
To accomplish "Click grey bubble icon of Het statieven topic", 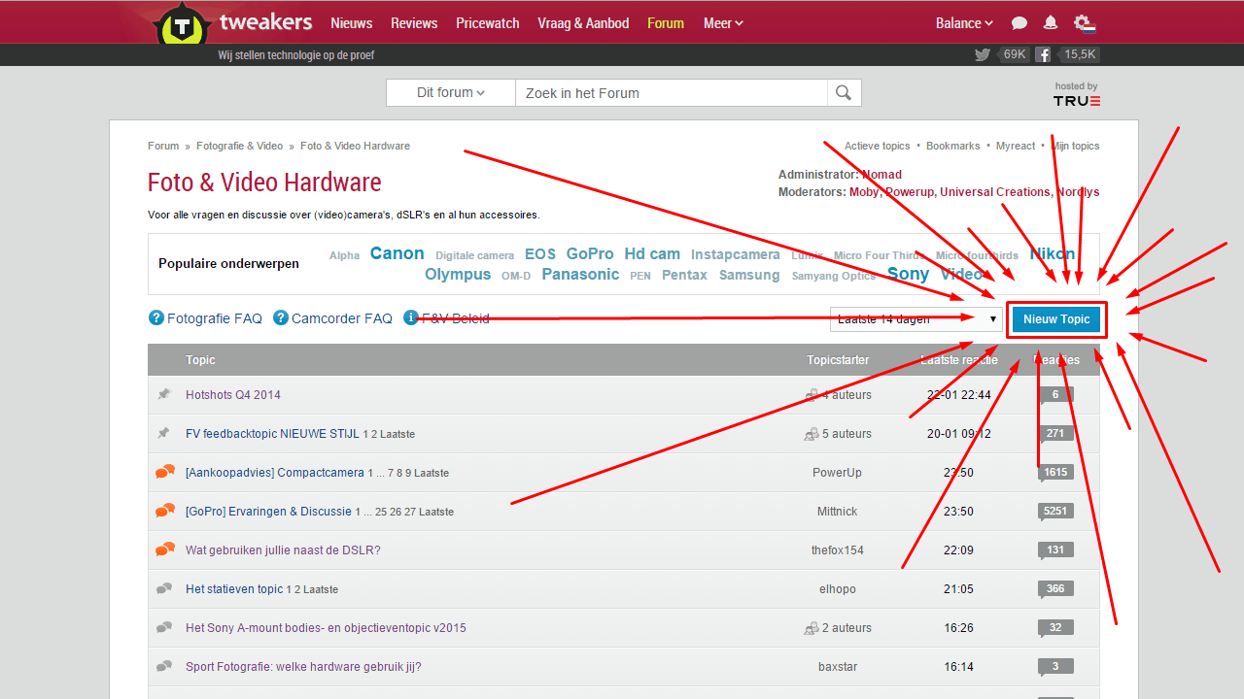I will tap(164, 588).
